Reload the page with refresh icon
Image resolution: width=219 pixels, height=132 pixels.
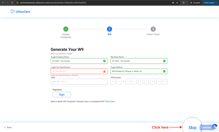[12, 3]
